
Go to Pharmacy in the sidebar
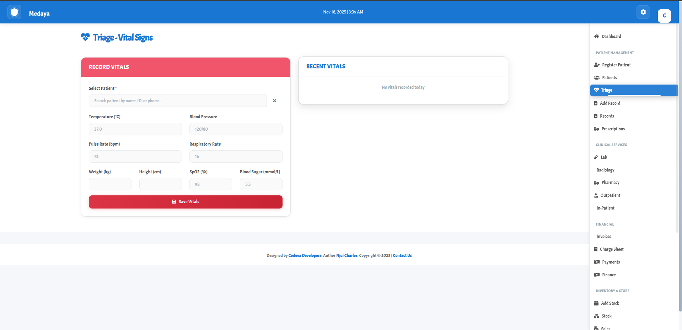point(610,183)
